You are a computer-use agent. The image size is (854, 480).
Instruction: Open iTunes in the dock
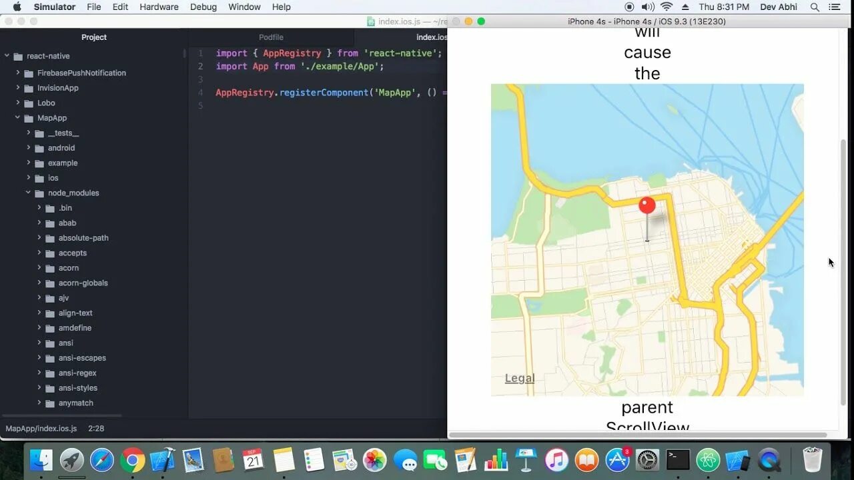coord(556,460)
